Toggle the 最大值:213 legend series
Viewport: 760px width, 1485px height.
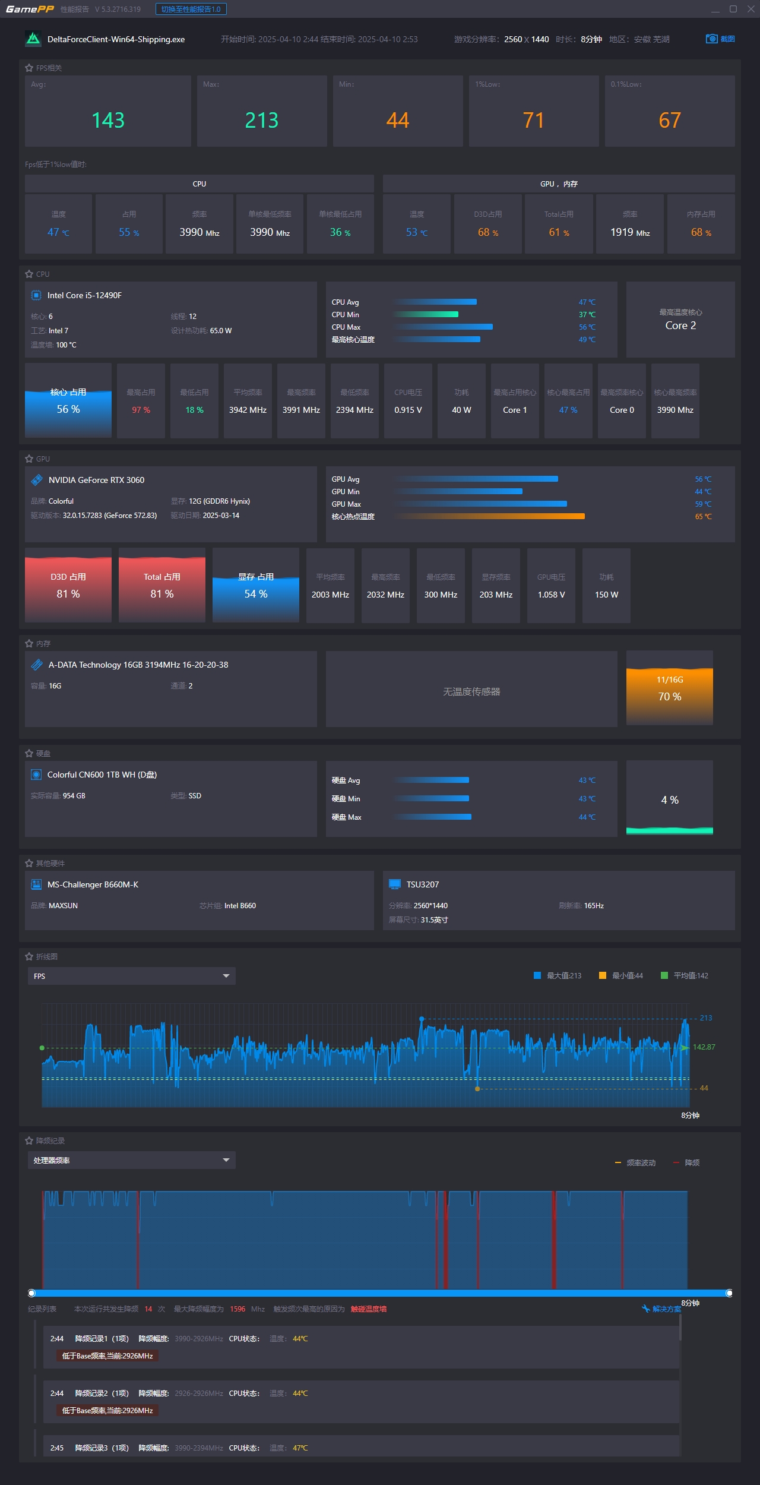tap(558, 975)
